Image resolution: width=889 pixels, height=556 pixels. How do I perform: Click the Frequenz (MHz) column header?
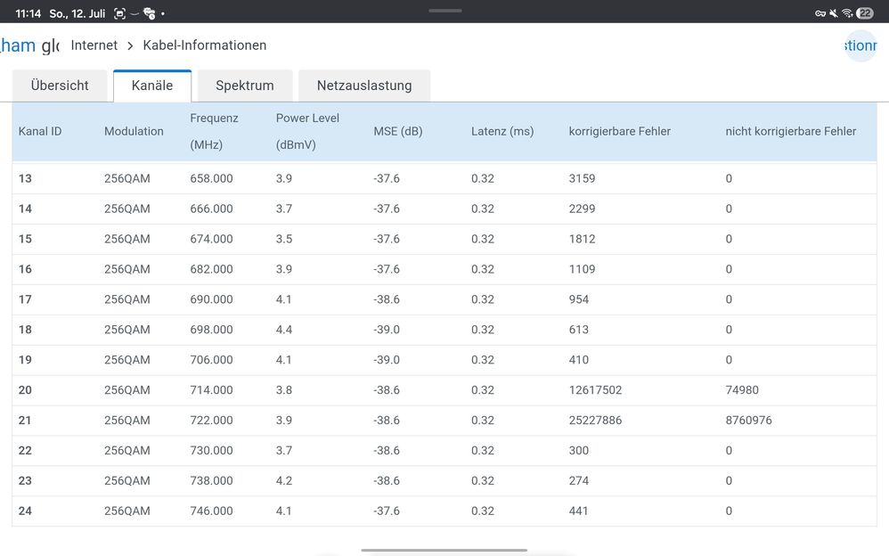pos(214,132)
